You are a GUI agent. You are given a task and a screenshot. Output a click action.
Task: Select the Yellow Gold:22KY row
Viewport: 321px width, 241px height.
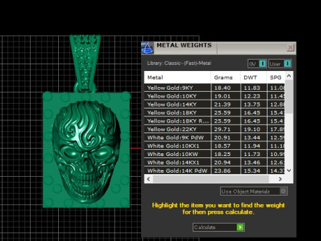point(215,129)
